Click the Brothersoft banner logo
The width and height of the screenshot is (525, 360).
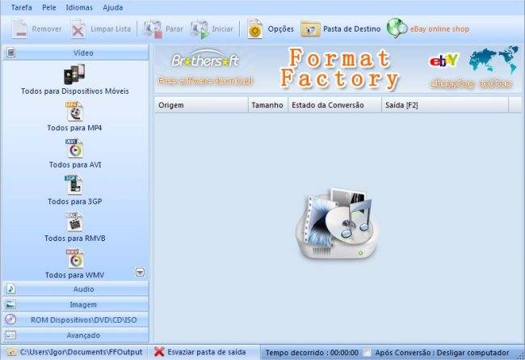pyautogui.click(x=205, y=60)
